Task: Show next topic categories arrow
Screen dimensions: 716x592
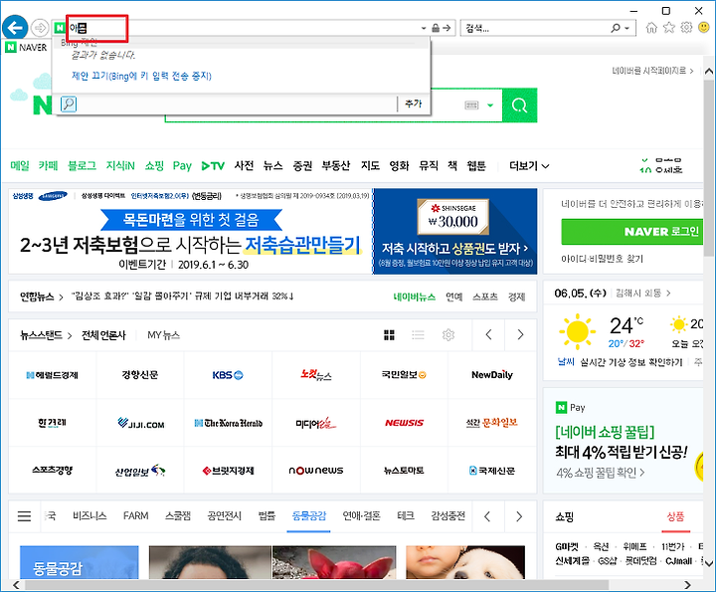Action: tap(519, 516)
